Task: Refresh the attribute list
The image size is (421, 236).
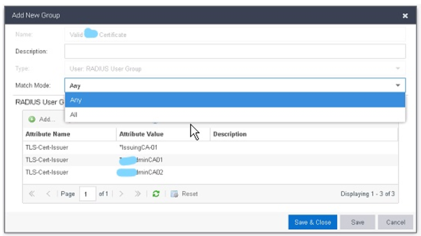Action: point(156,194)
